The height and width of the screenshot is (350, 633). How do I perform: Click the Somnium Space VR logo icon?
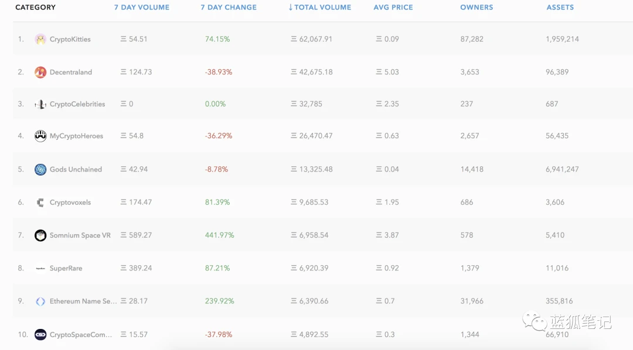[x=40, y=235]
